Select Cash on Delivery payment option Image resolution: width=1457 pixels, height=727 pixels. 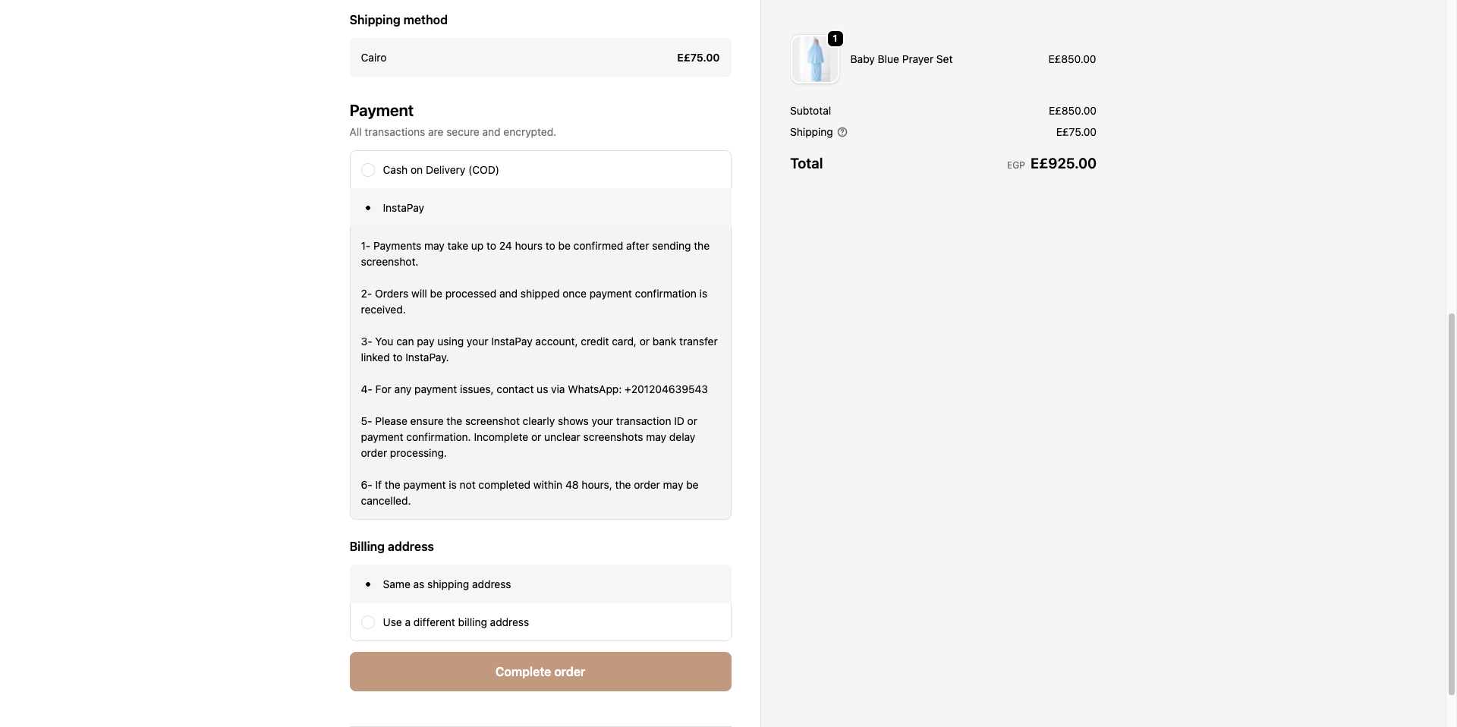(x=368, y=170)
